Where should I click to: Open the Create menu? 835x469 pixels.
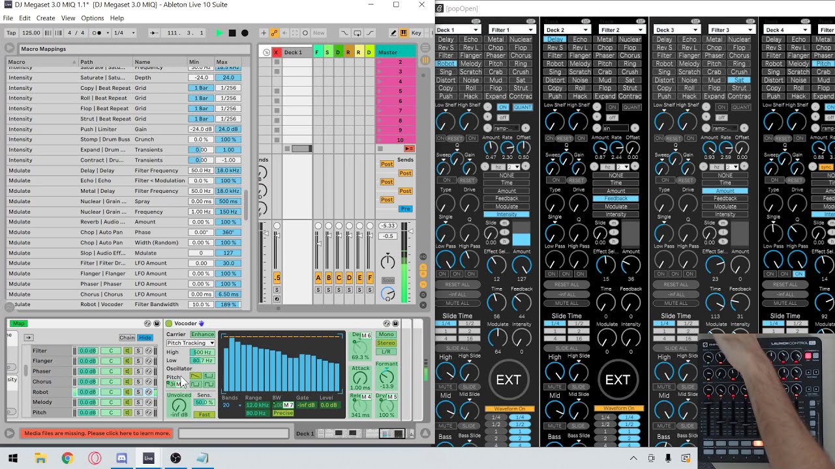pyautogui.click(x=46, y=18)
